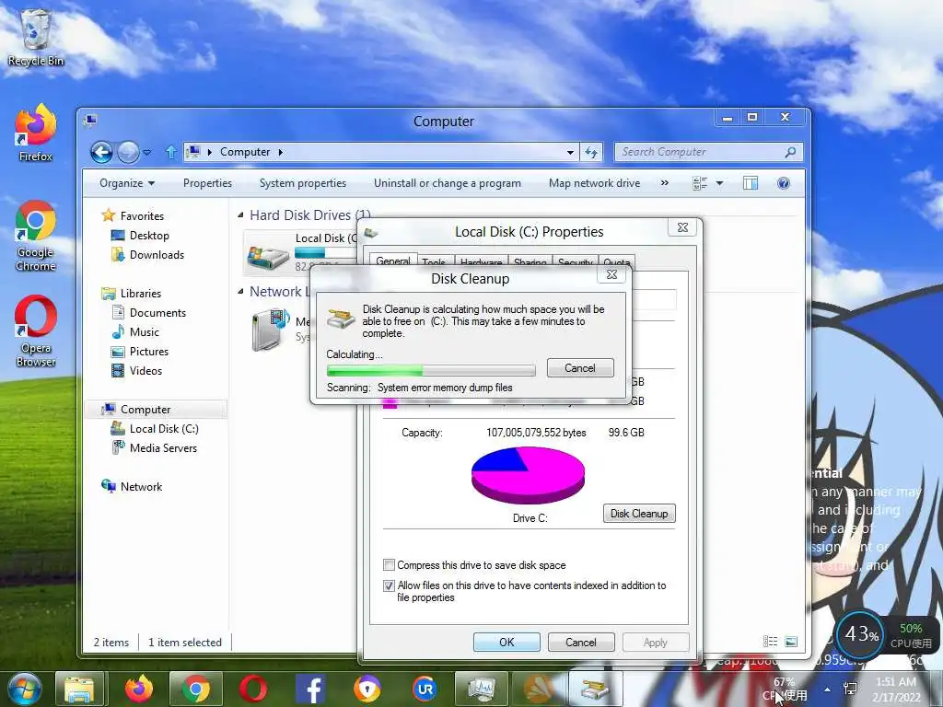Open Documents library in sidebar

click(149, 313)
